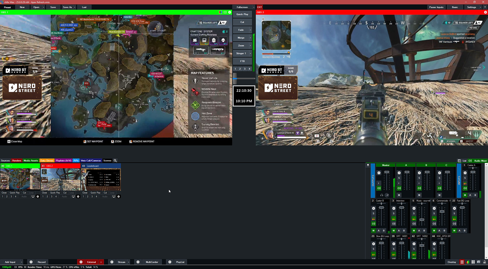The height and width of the screenshot is (269, 488).
Task: Open OBS 1 input settings gear
Action: pyautogui.click(x=38, y=197)
